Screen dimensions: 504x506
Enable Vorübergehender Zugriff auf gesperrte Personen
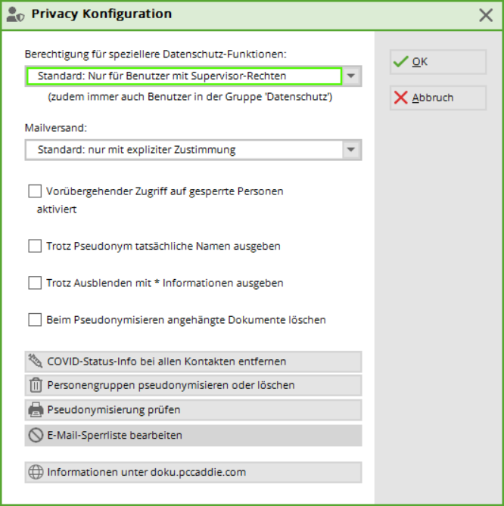35,191
